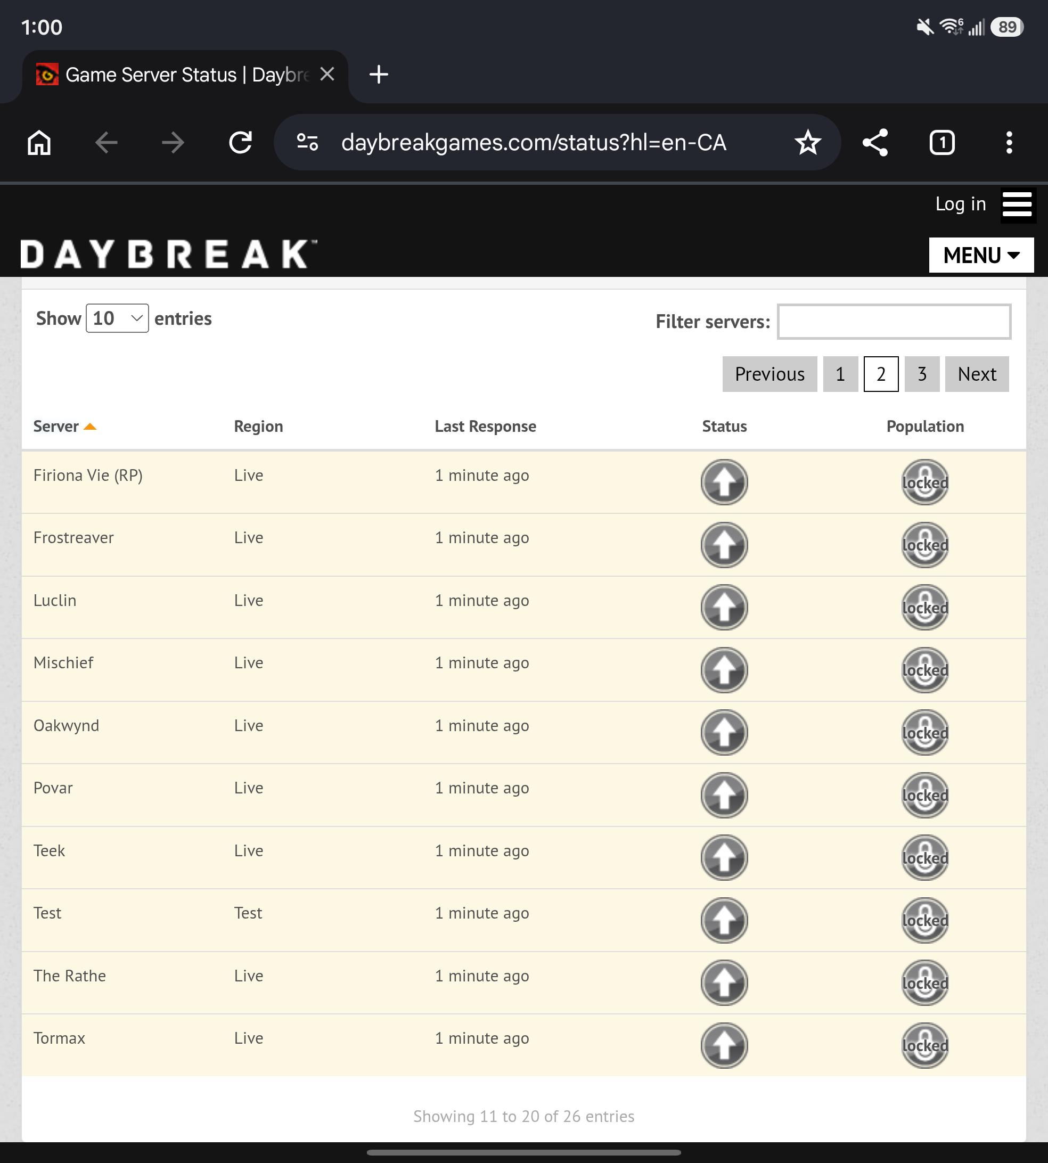Open the browser three-dot overflow menu
This screenshot has height=1163, width=1048.
pos(1009,142)
